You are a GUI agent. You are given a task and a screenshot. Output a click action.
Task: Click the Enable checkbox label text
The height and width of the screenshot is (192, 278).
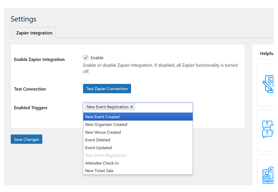97,58
